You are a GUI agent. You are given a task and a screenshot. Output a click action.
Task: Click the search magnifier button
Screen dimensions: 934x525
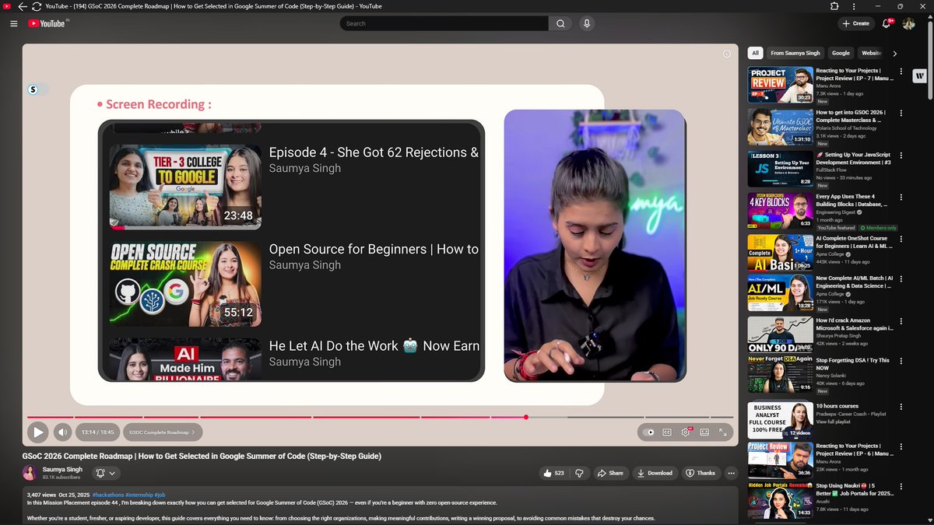pos(560,23)
